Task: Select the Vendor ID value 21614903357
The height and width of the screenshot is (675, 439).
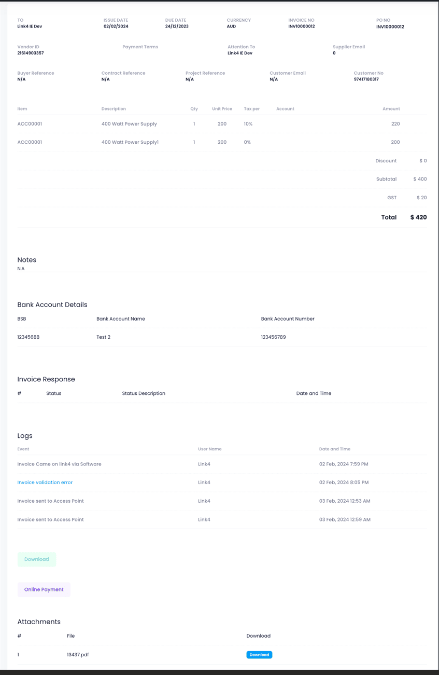Action: pos(31,53)
